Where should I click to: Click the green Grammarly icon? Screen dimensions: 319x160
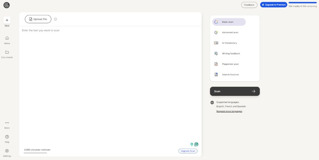[196, 144]
